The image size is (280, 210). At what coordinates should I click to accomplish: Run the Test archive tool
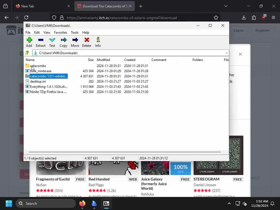pos(52,42)
